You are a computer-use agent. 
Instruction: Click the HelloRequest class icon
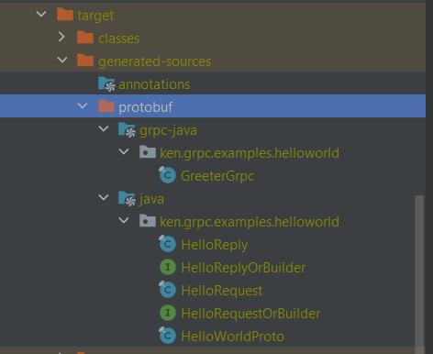coord(167,290)
